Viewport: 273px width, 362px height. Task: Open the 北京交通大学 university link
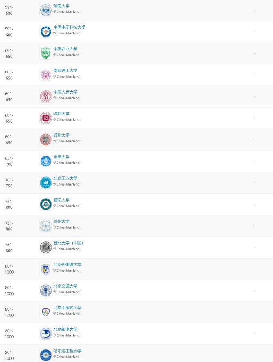[x=65, y=286]
